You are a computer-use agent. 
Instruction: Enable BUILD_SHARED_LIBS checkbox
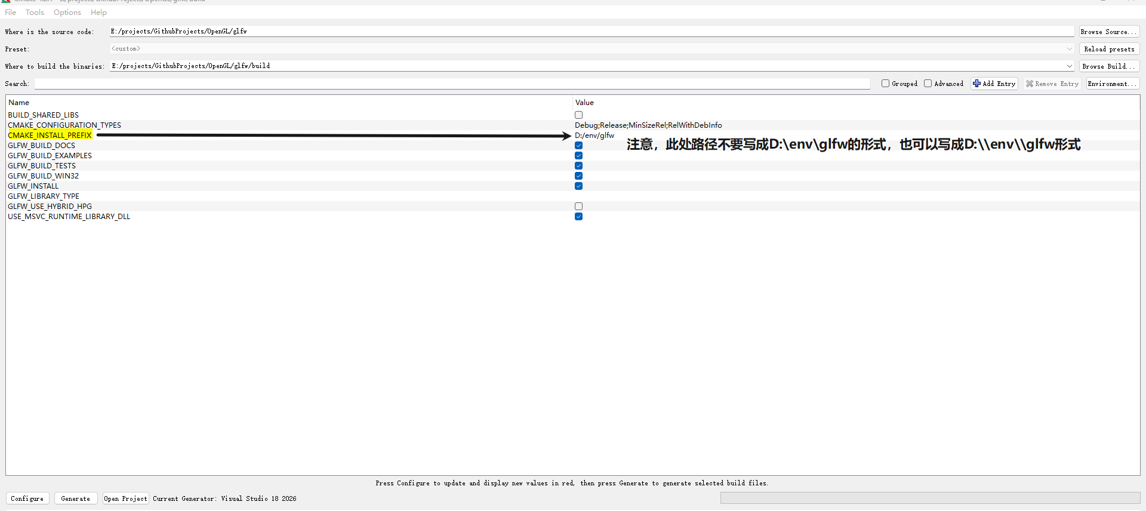point(578,115)
